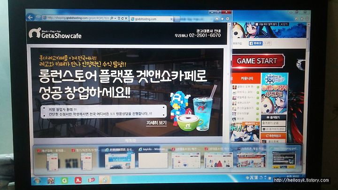
Task: Select the godohosting.com browser tab
Action: pyautogui.click(x=152, y=19)
